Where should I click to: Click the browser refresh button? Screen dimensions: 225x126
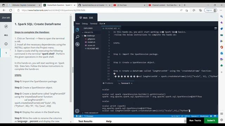point(11,10)
